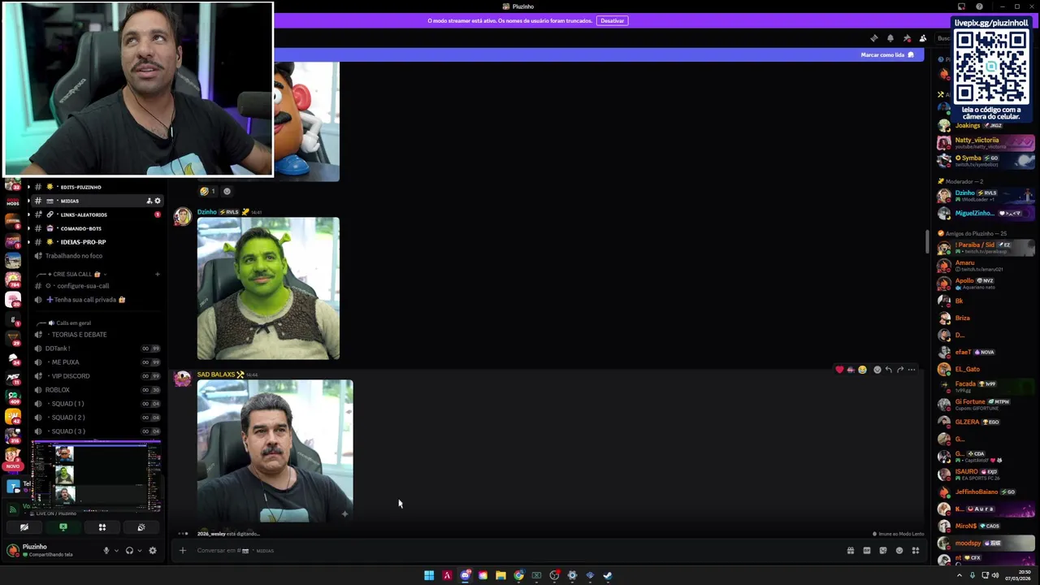This screenshot has height=585, width=1040.
Task: Add a new reaction under Potato Head image
Action: click(x=227, y=191)
